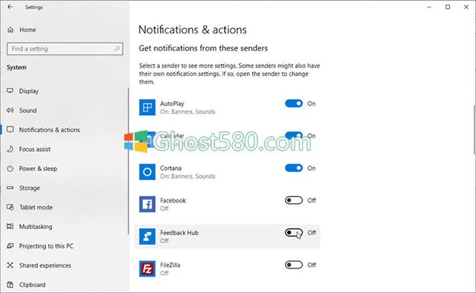Open Facebook sender settings by name
Screen dimensions: 476x293
173,200
